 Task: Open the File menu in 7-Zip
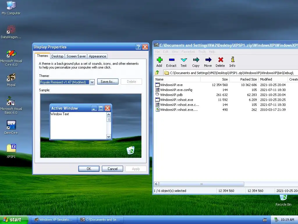click(157, 52)
